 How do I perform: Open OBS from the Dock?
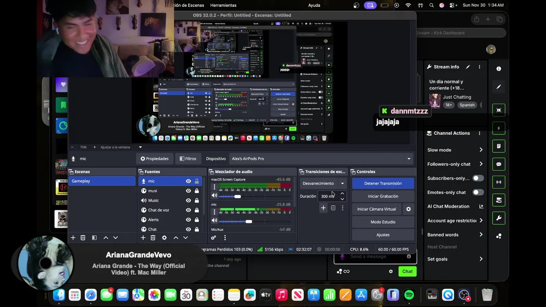[464, 295]
